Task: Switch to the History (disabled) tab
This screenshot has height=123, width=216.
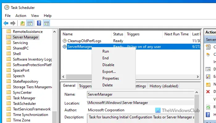Action: click(x=164, y=86)
